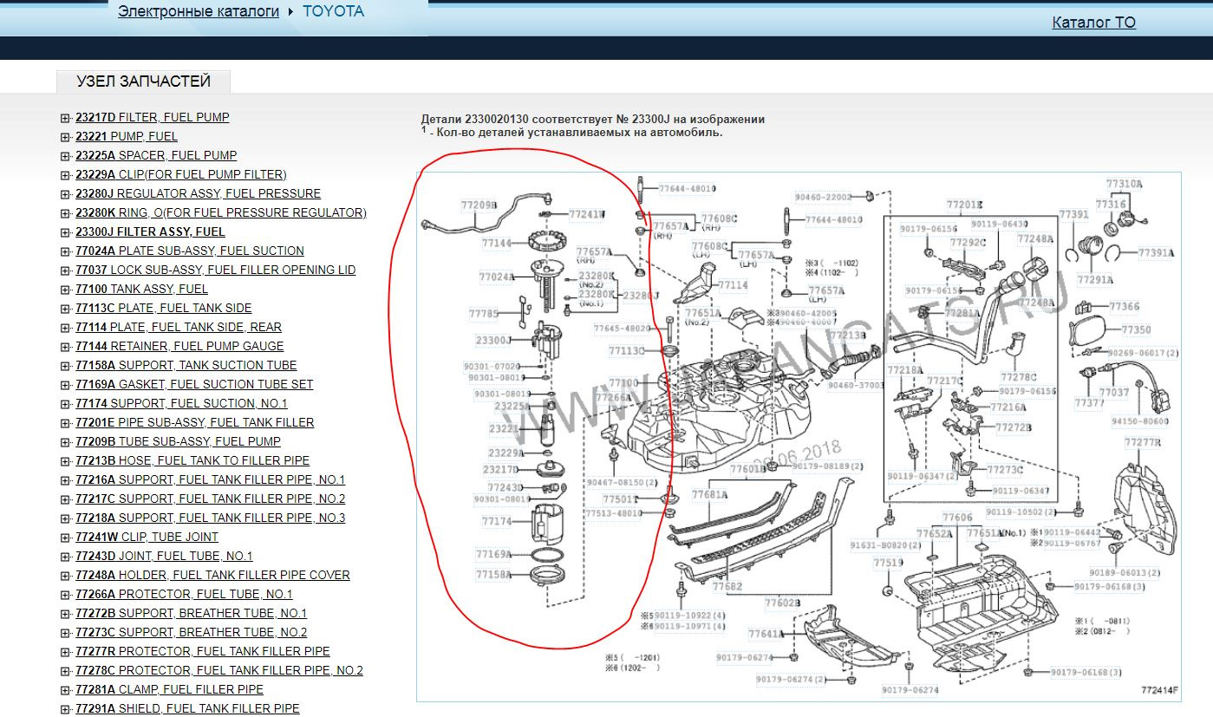The height and width of the screenshot is (717, 1213).
Task: Select part label 77209B in the diagram
Action: pyautogui.click(x=479, y=205)
